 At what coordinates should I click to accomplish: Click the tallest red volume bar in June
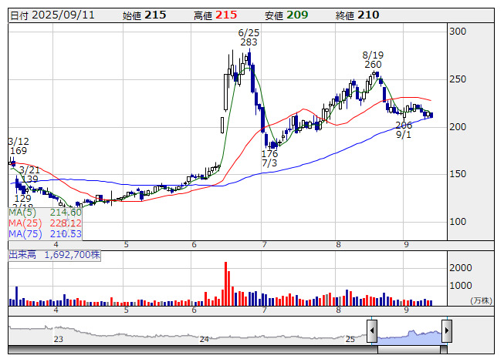[x=225, y=283]
